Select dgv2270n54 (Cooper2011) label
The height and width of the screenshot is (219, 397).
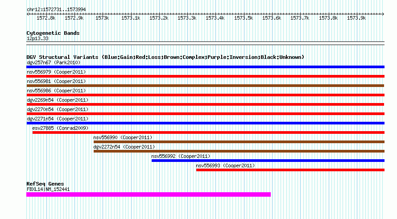(x=58, y=109)
